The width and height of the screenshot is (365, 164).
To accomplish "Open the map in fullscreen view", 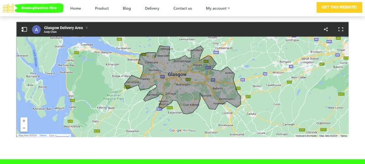I will 340,29.
